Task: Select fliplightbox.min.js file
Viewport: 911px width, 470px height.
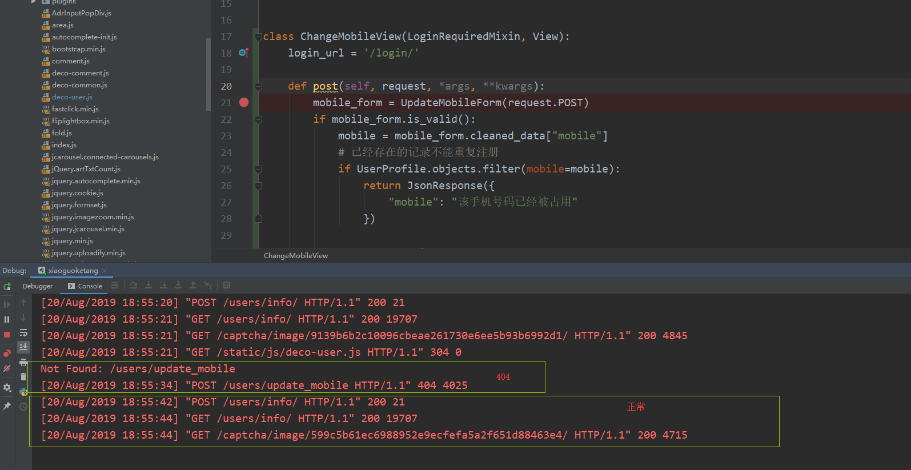Action: (x=81, y=121)
